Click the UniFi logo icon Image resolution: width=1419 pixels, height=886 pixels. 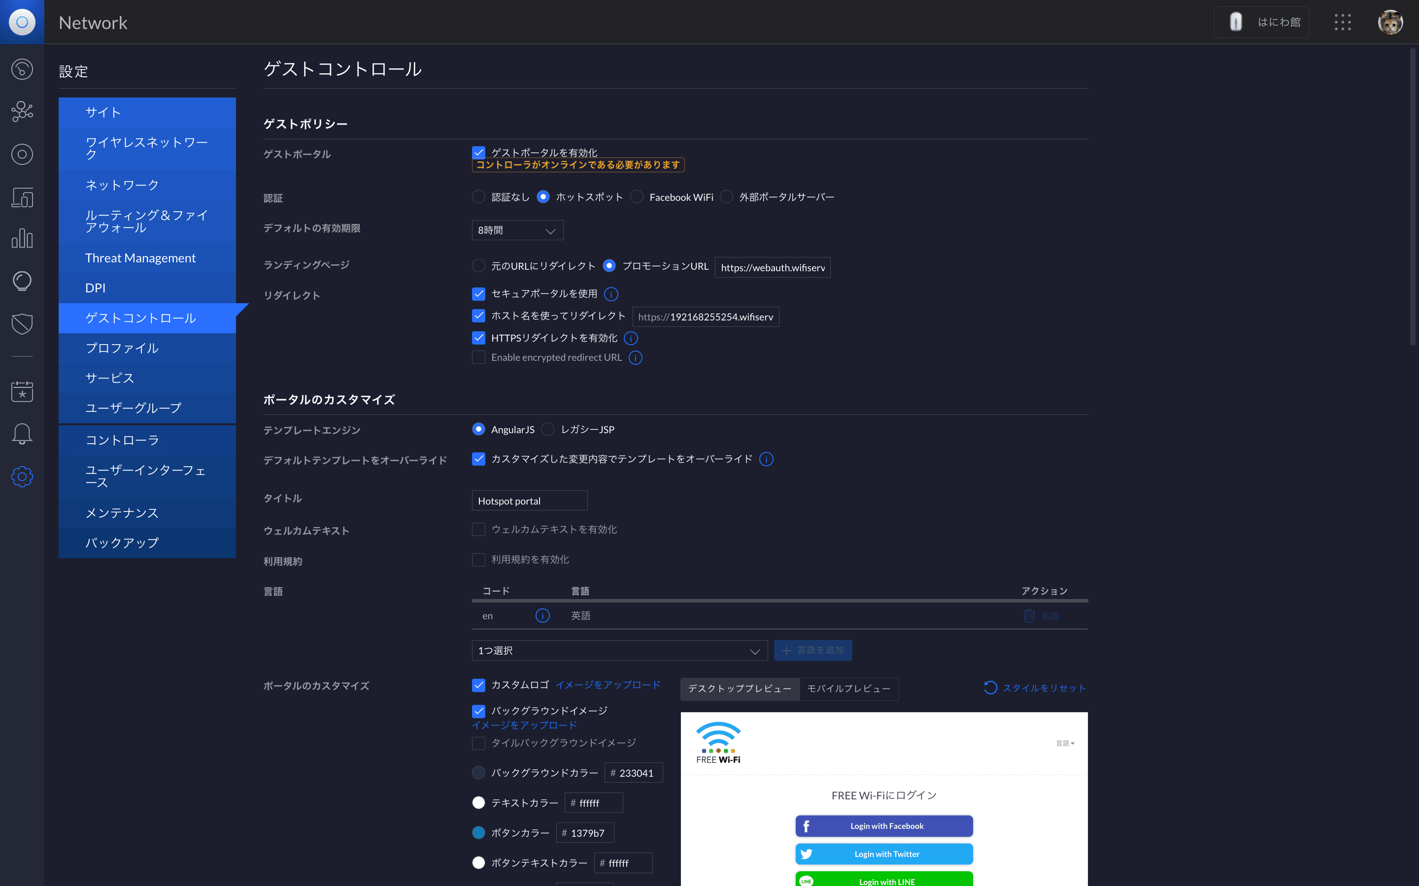22,22
